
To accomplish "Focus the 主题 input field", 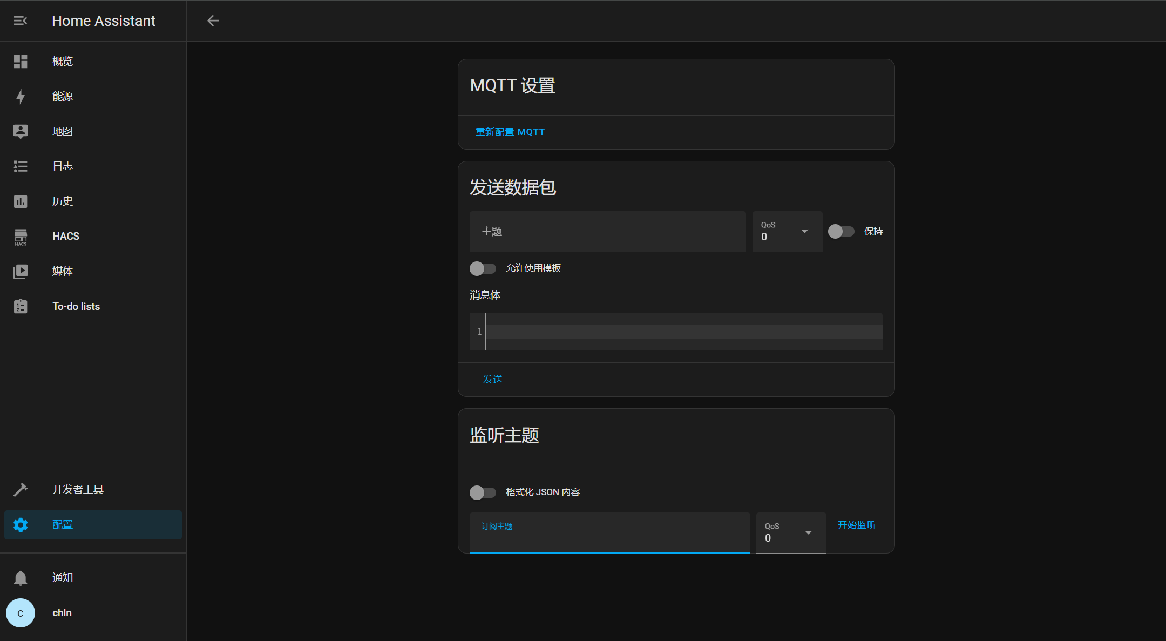I will click(607, 232).
